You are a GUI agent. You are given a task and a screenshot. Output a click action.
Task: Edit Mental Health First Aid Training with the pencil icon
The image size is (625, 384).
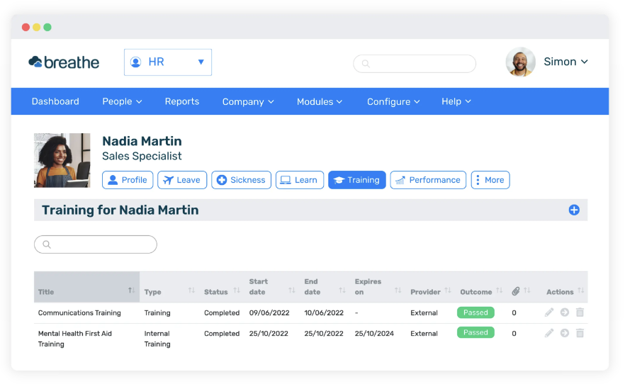[549, 332]
